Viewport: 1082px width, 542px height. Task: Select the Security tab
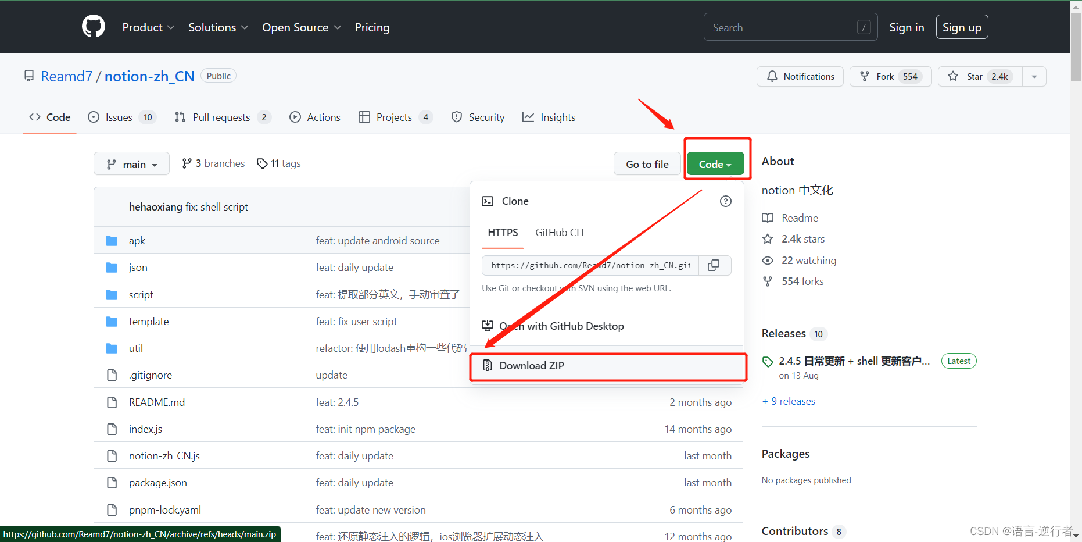pos(478,117)
